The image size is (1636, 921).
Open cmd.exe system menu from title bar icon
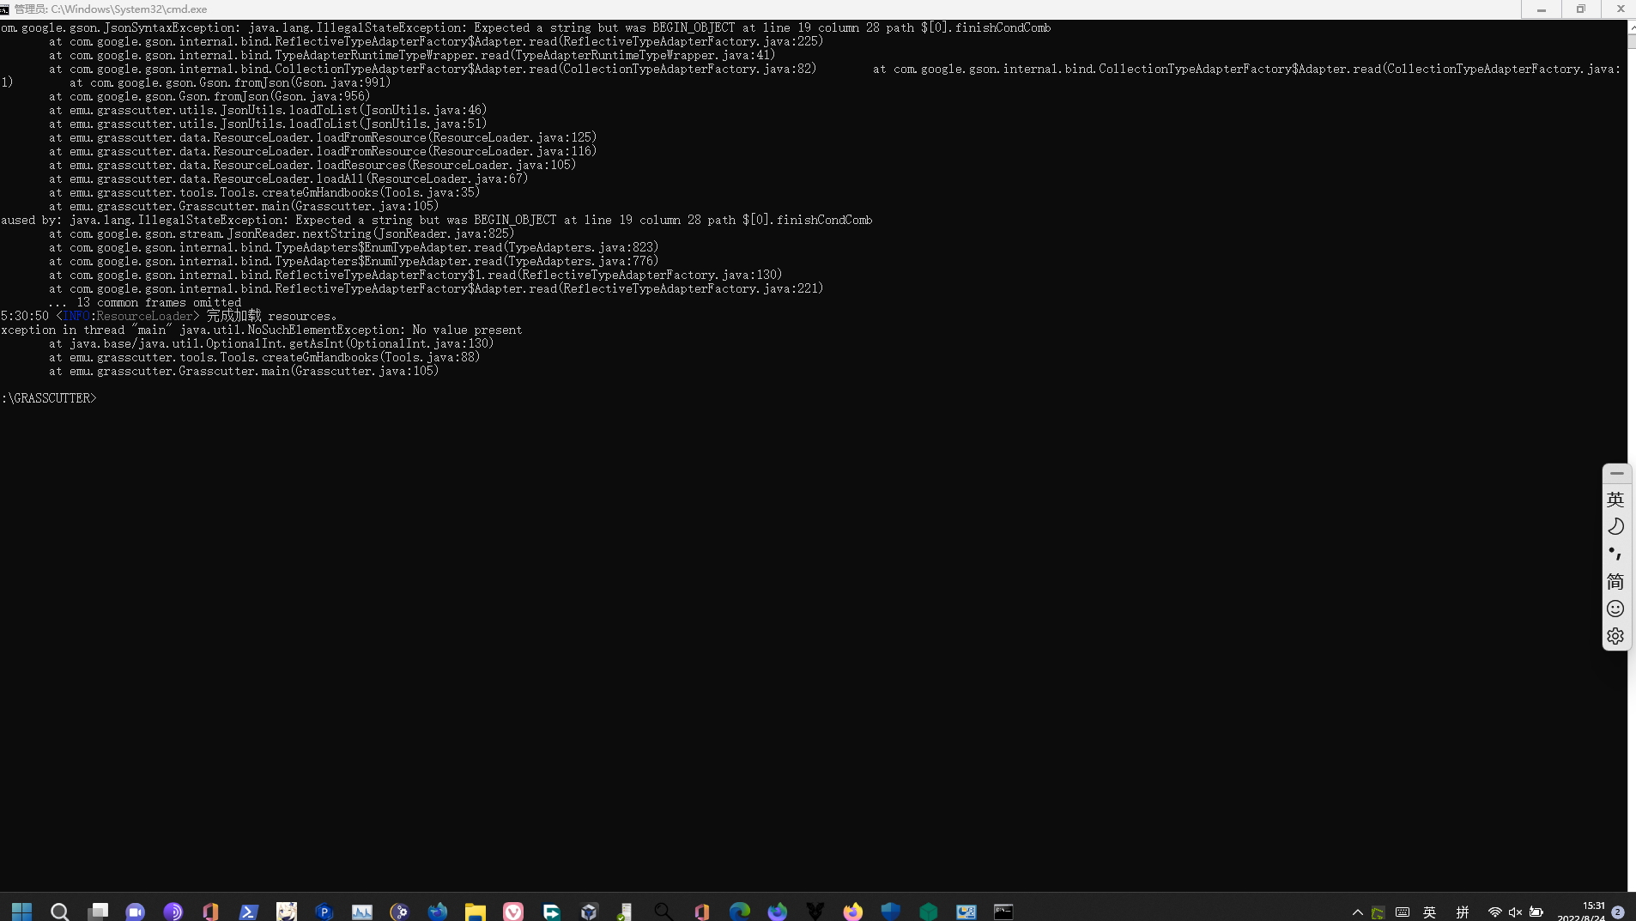click(6, 9)
